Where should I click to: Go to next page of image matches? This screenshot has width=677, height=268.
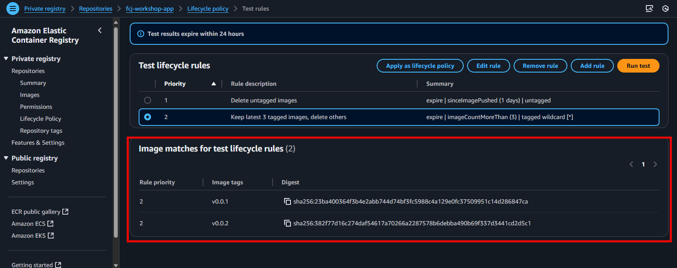coord(655,164)
